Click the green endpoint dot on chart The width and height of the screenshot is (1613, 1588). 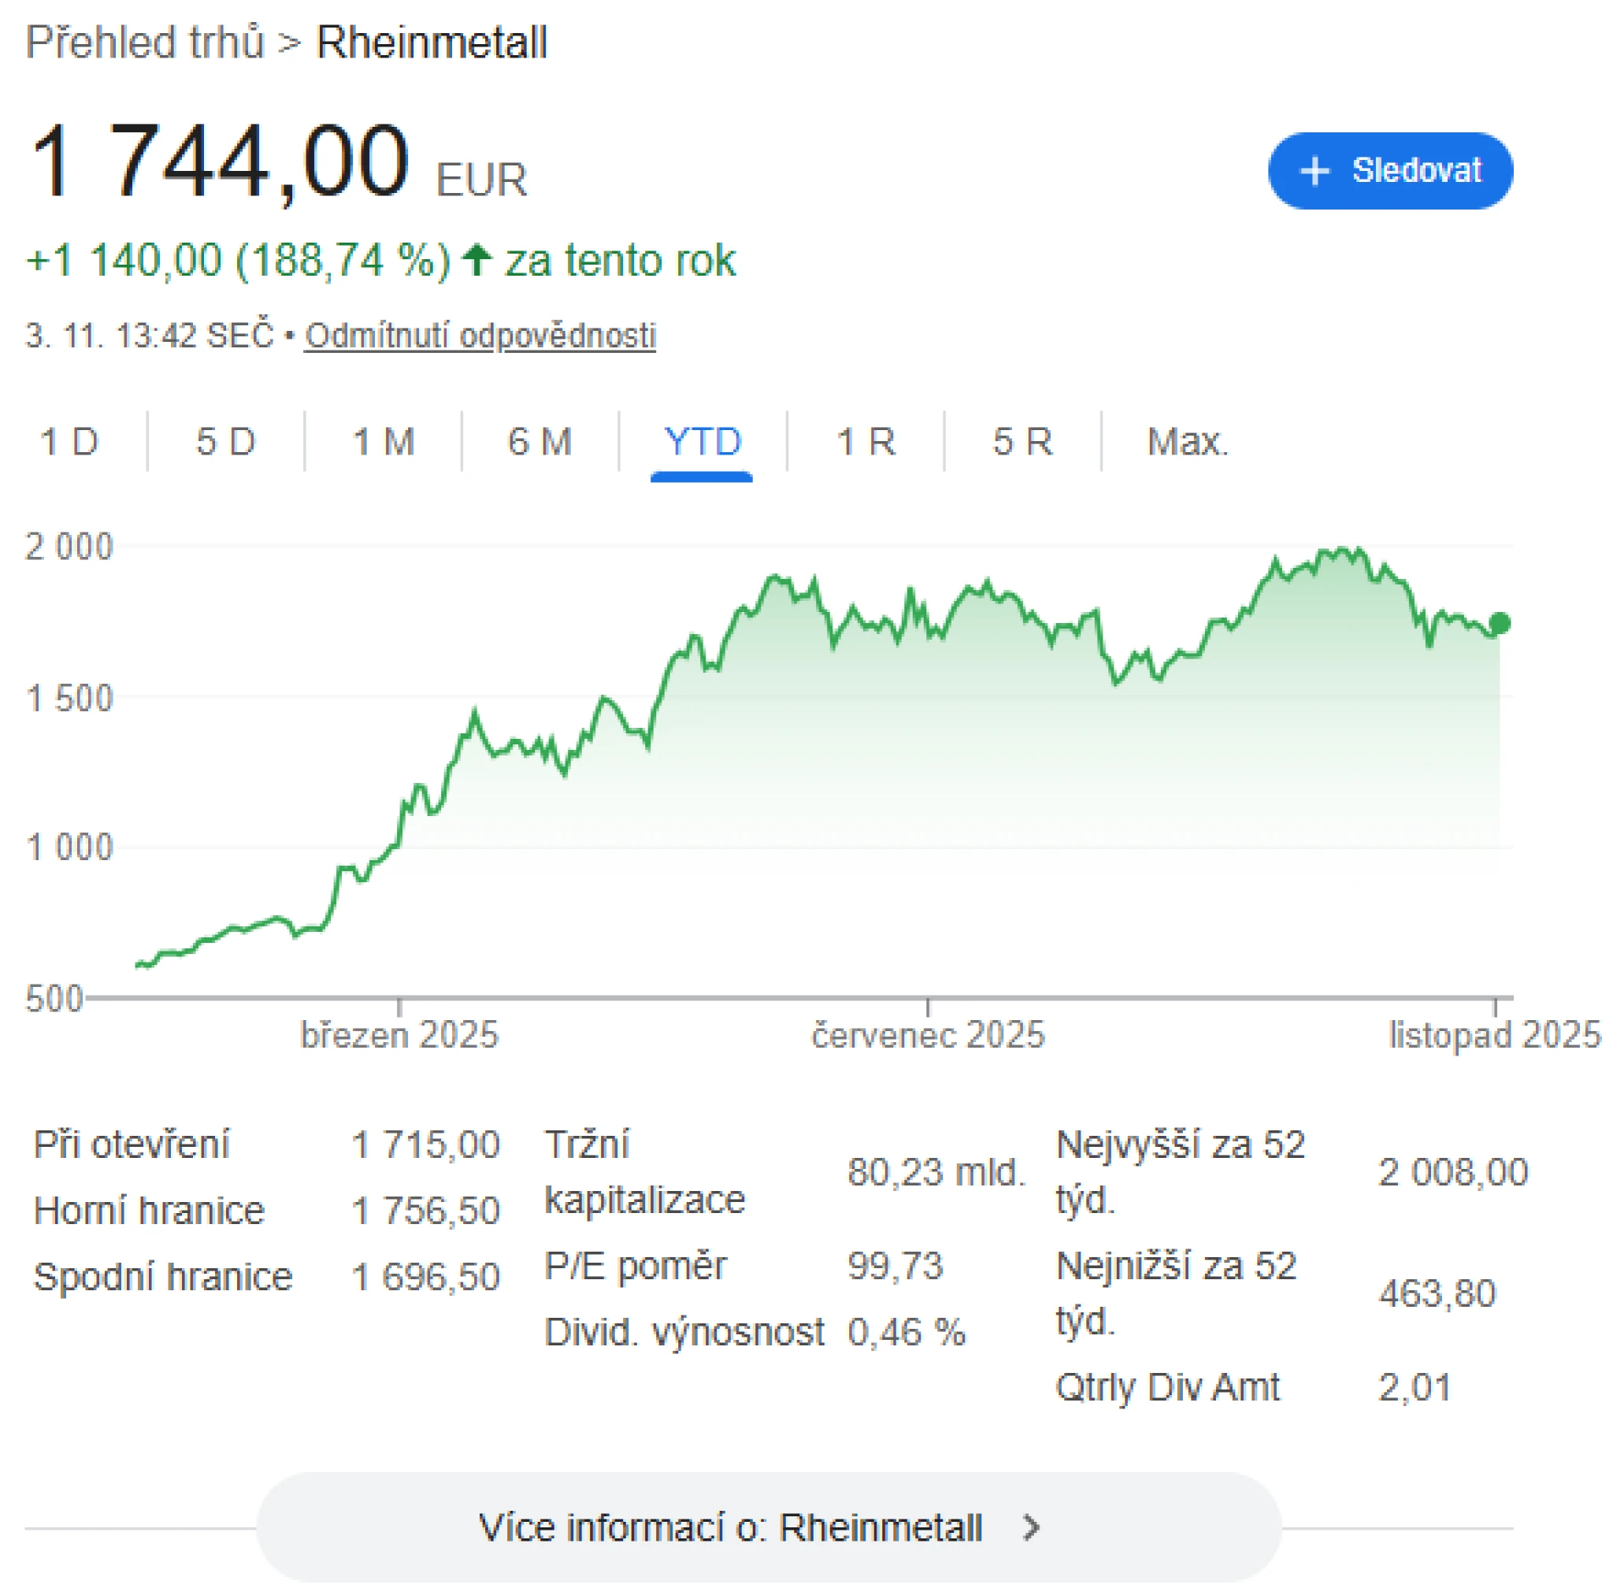coord(1500,623)
